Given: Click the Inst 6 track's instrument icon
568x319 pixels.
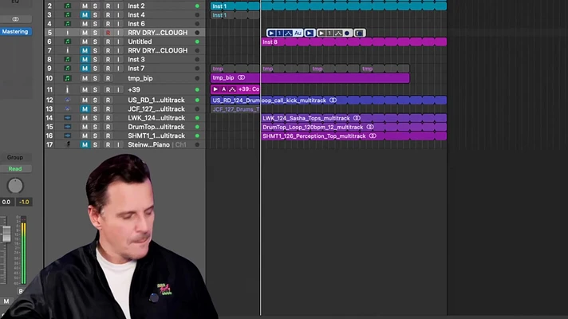Looking at the screenshot, I should click(67, 24).
